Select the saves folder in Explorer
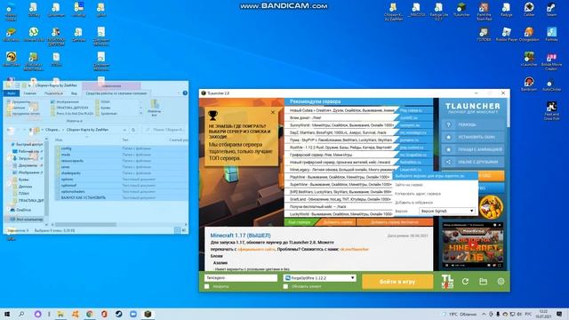The width and height of the screenshot is (569, 320). pos(121,167)
